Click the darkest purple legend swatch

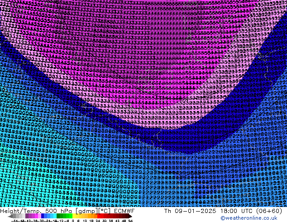[27, 216]
